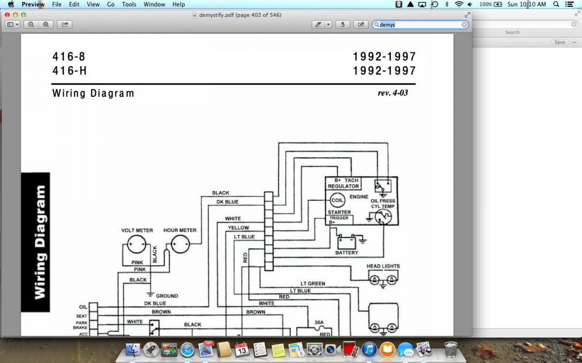The width and height of the screenshot is (582, 363).
Task: Click the zoom out magnifier button
Action: point(31,24)
